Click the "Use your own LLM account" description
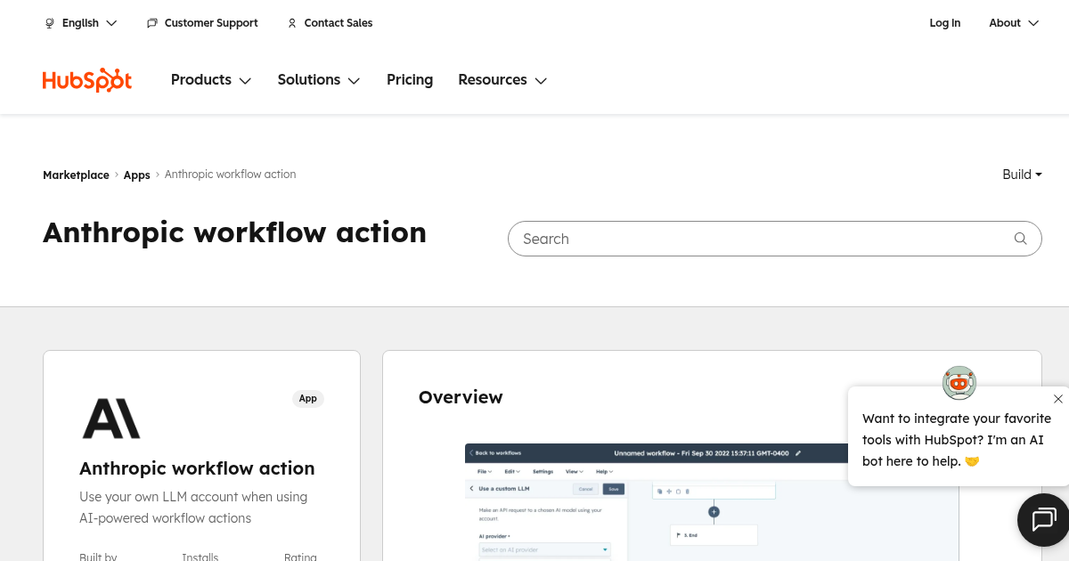 193,508
